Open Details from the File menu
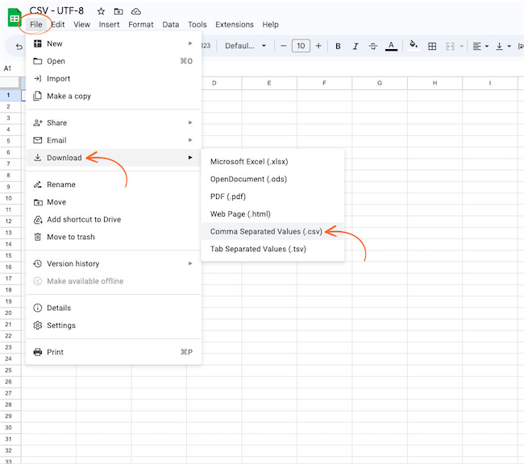Screen dimensions: 524x464 [x=114, y=308]
